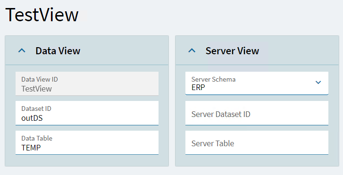This screenshot has width=343, height=175.
Task: Focus the Server Dataset ID input
Action: click(x=257, y=113)
